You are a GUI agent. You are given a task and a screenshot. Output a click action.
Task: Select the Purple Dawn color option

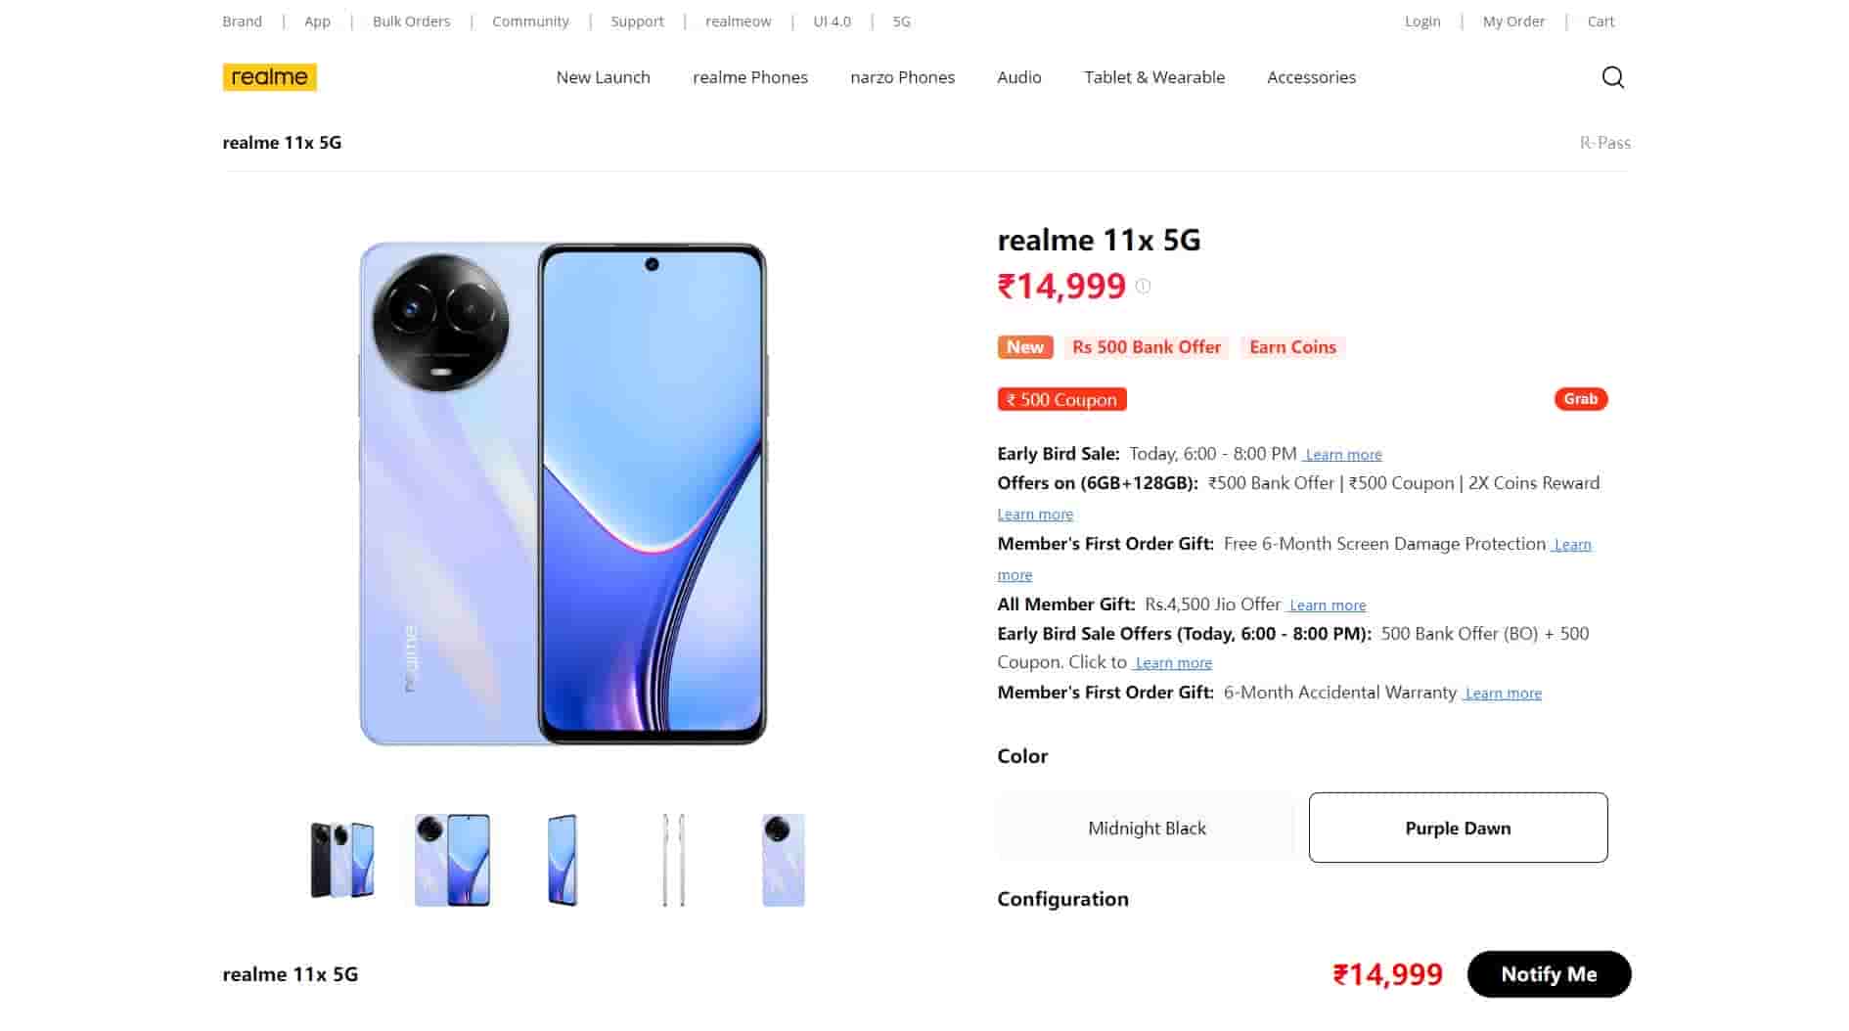1458,828
